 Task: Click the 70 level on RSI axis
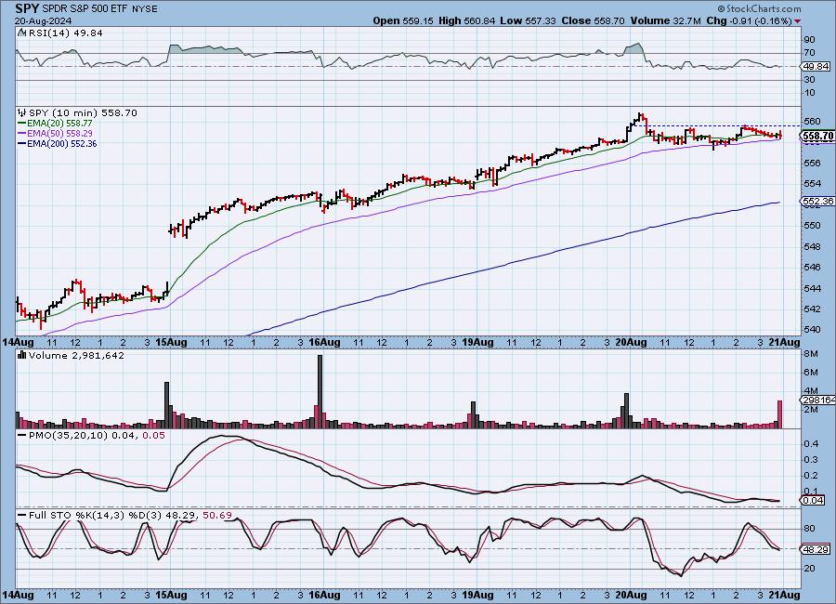point(809,53)
